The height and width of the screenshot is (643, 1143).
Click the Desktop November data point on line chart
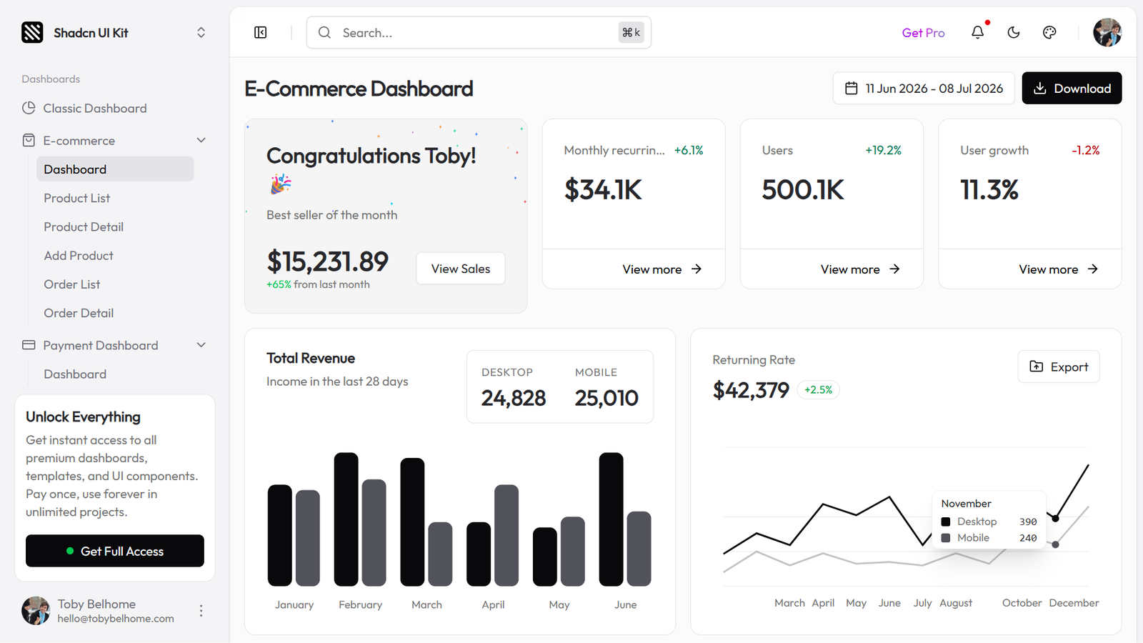click(x=1055, y=518)
